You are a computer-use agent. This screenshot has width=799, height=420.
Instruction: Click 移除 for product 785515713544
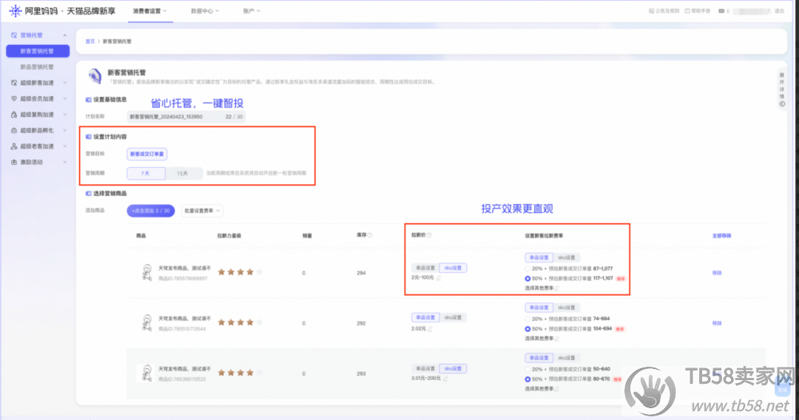pyautogui.click(x=717, y=323)
